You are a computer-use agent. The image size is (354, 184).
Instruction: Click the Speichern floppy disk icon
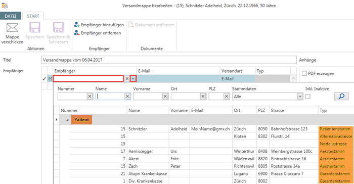(x=35, y=27)
